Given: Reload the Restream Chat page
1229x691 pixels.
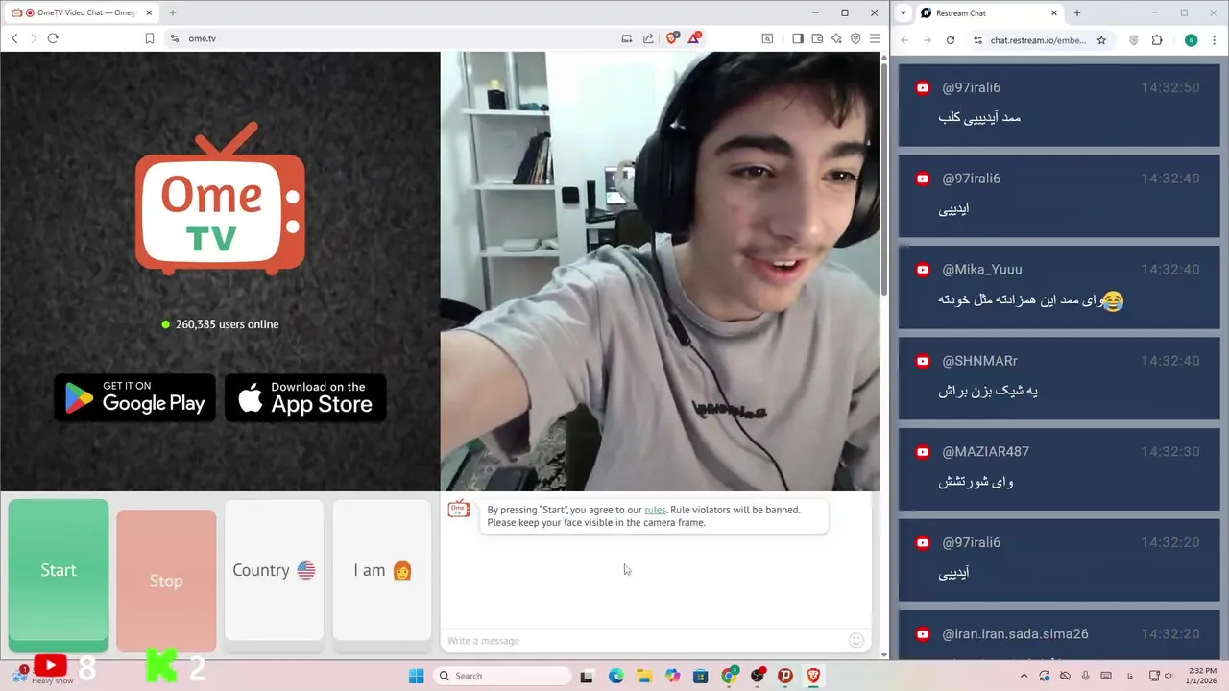Looking at the screenshot, I should click(x=951, y=40).
